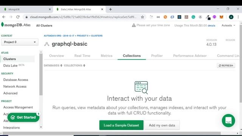Screen dimensions: 242x136
Task: Bookmark the page with the star icon
Action: (143, 17)
